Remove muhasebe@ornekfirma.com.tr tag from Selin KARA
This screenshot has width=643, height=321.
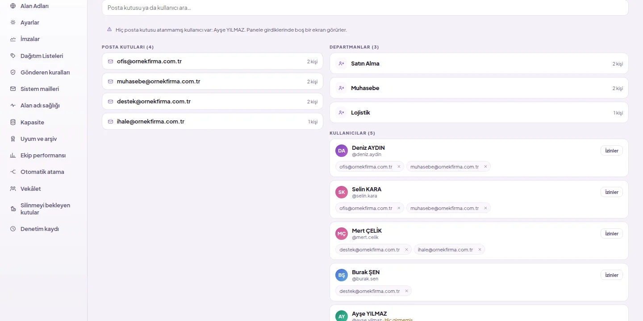click(x=485, y=208)
